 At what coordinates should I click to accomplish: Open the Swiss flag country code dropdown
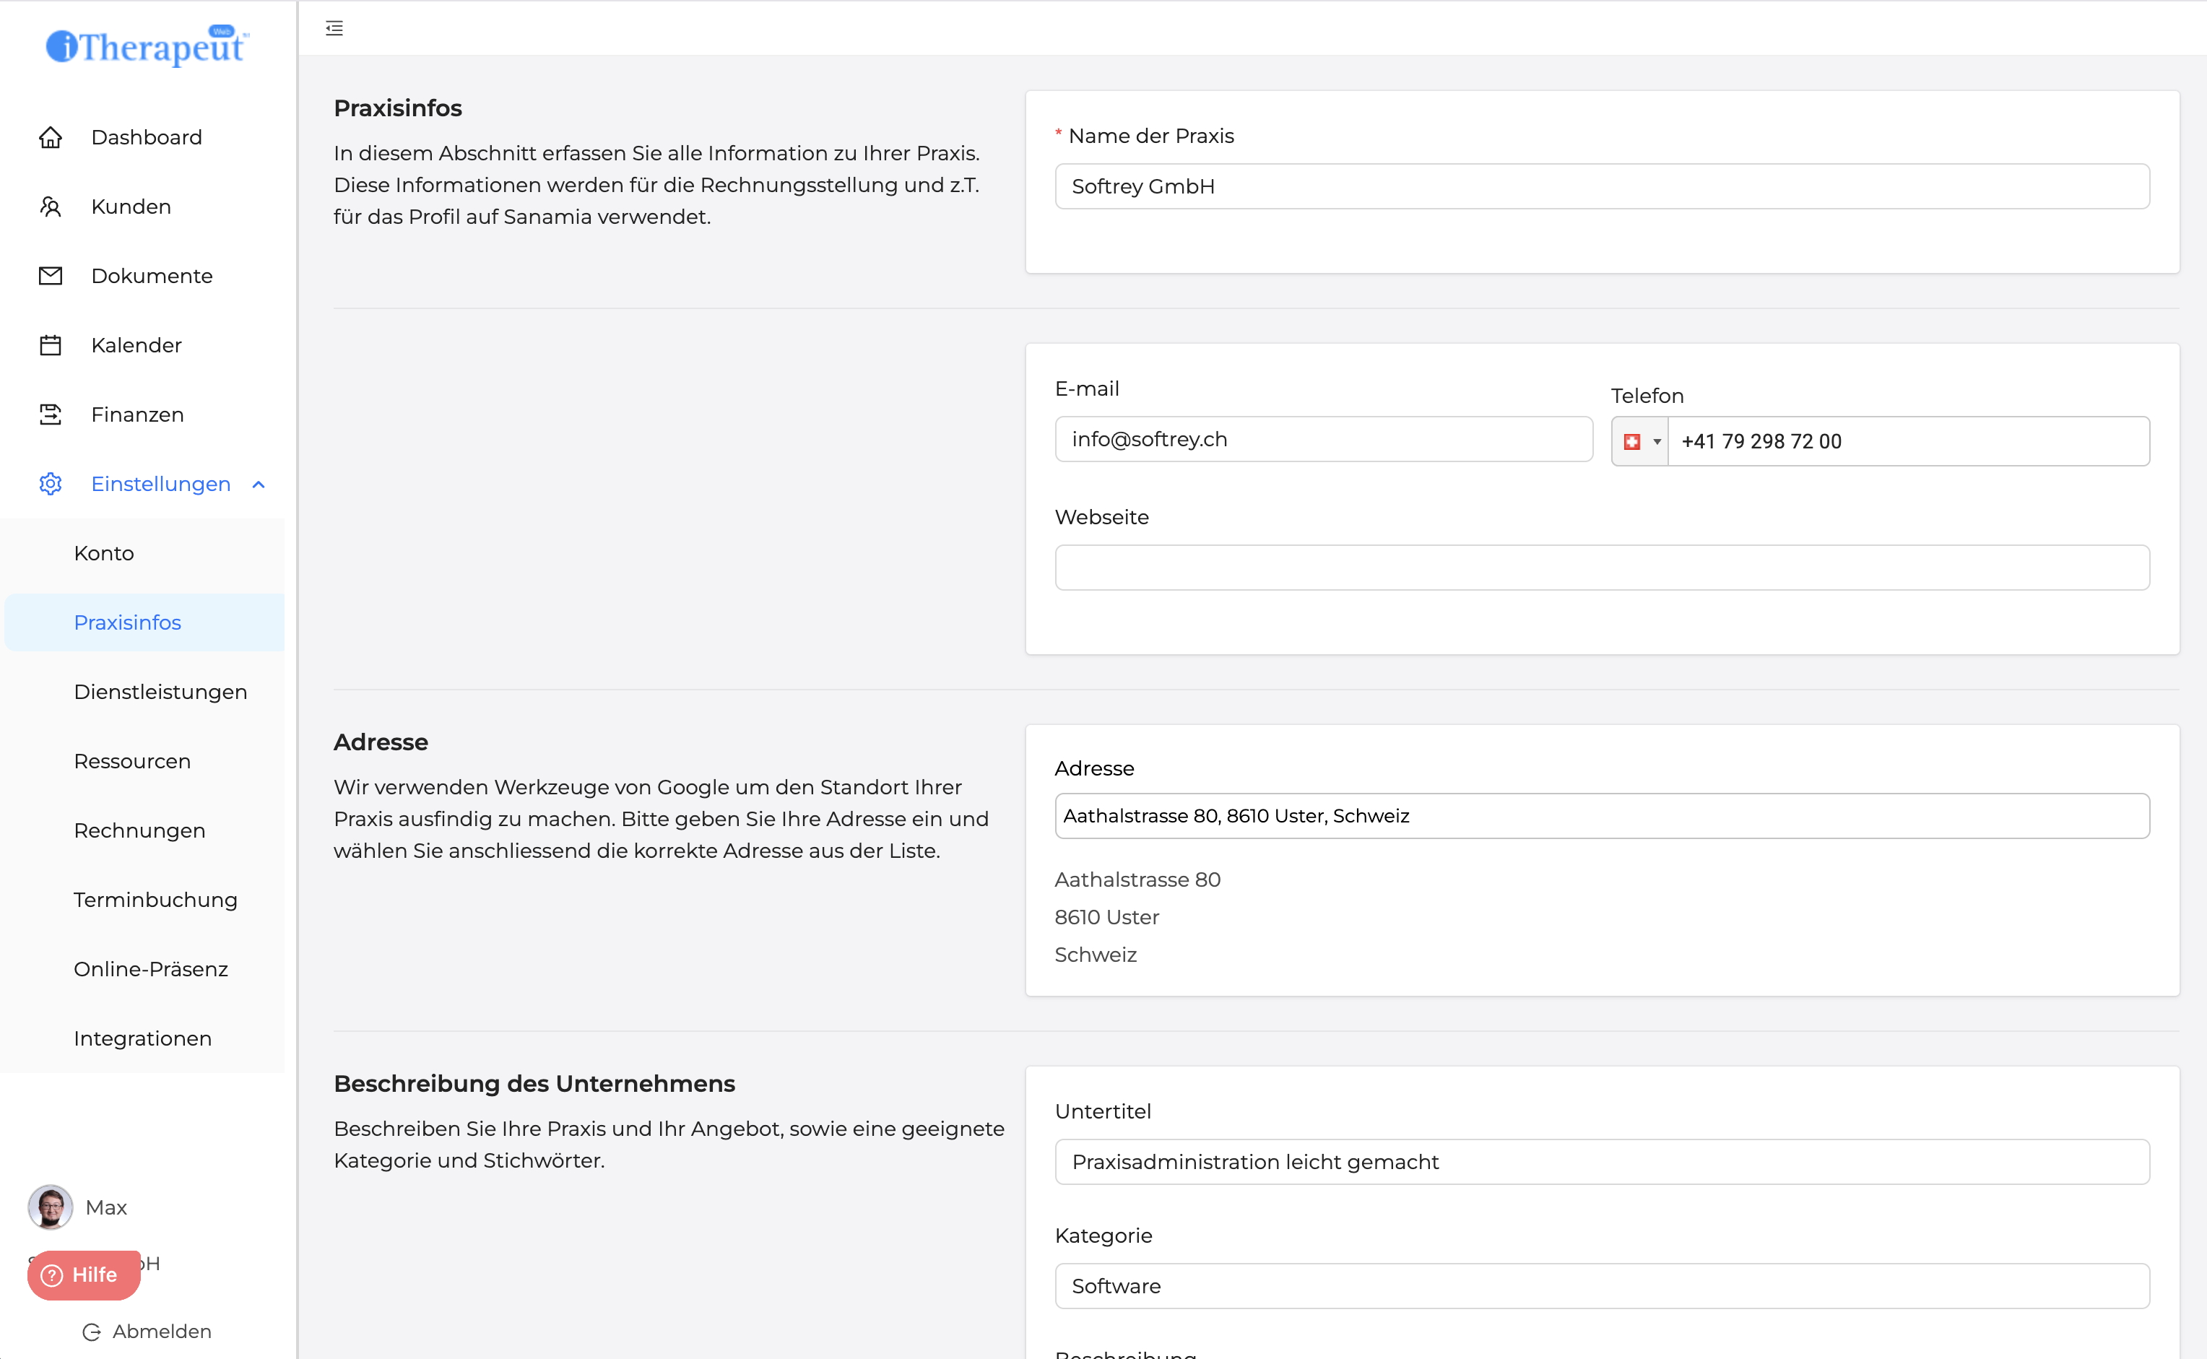1639,441
